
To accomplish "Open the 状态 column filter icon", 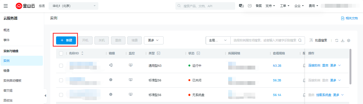I will 198,53.
